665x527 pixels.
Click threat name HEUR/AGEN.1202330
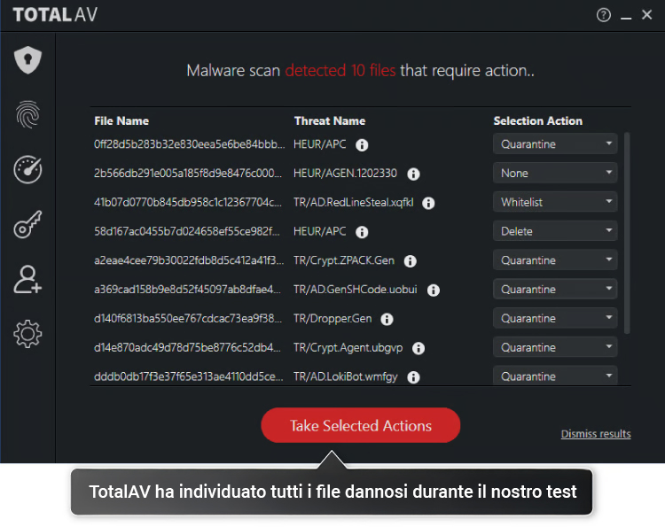[x=345, y=173]
